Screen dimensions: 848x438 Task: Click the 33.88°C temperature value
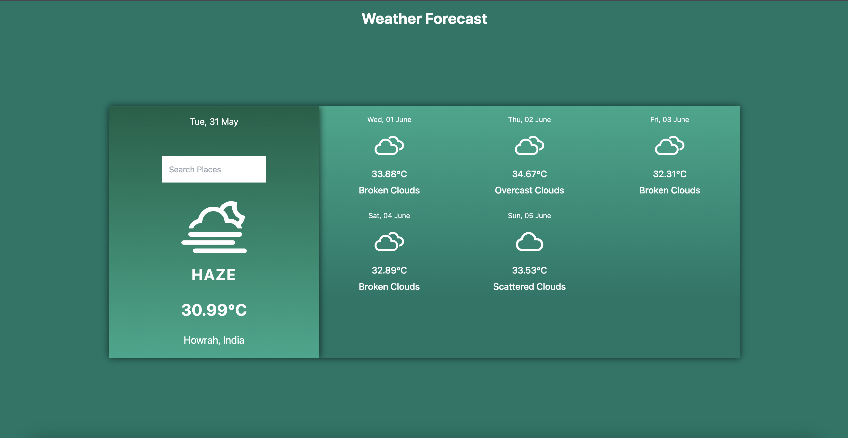(389, 174)
